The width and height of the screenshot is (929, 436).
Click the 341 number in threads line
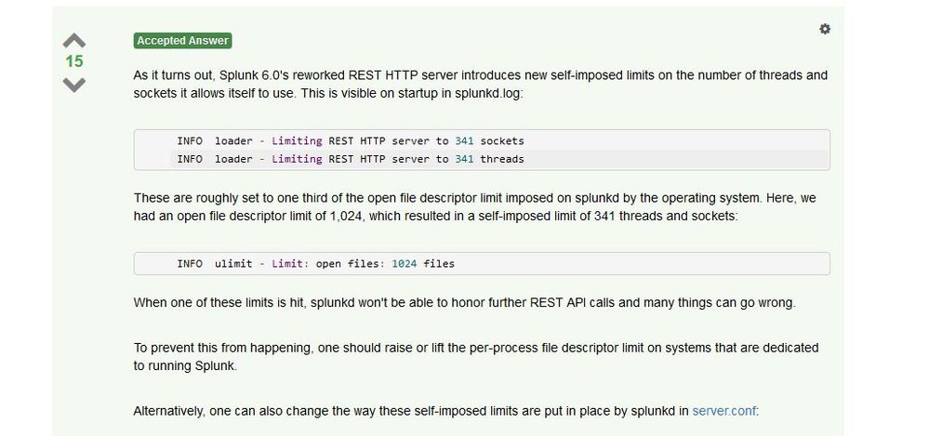click(x=464, y=159)
